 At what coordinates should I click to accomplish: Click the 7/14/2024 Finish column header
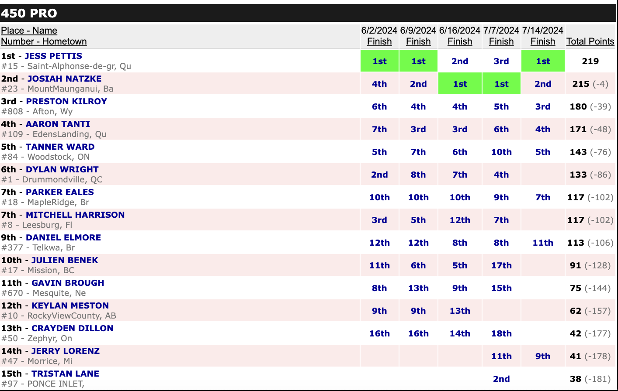(x=542, y=41)
